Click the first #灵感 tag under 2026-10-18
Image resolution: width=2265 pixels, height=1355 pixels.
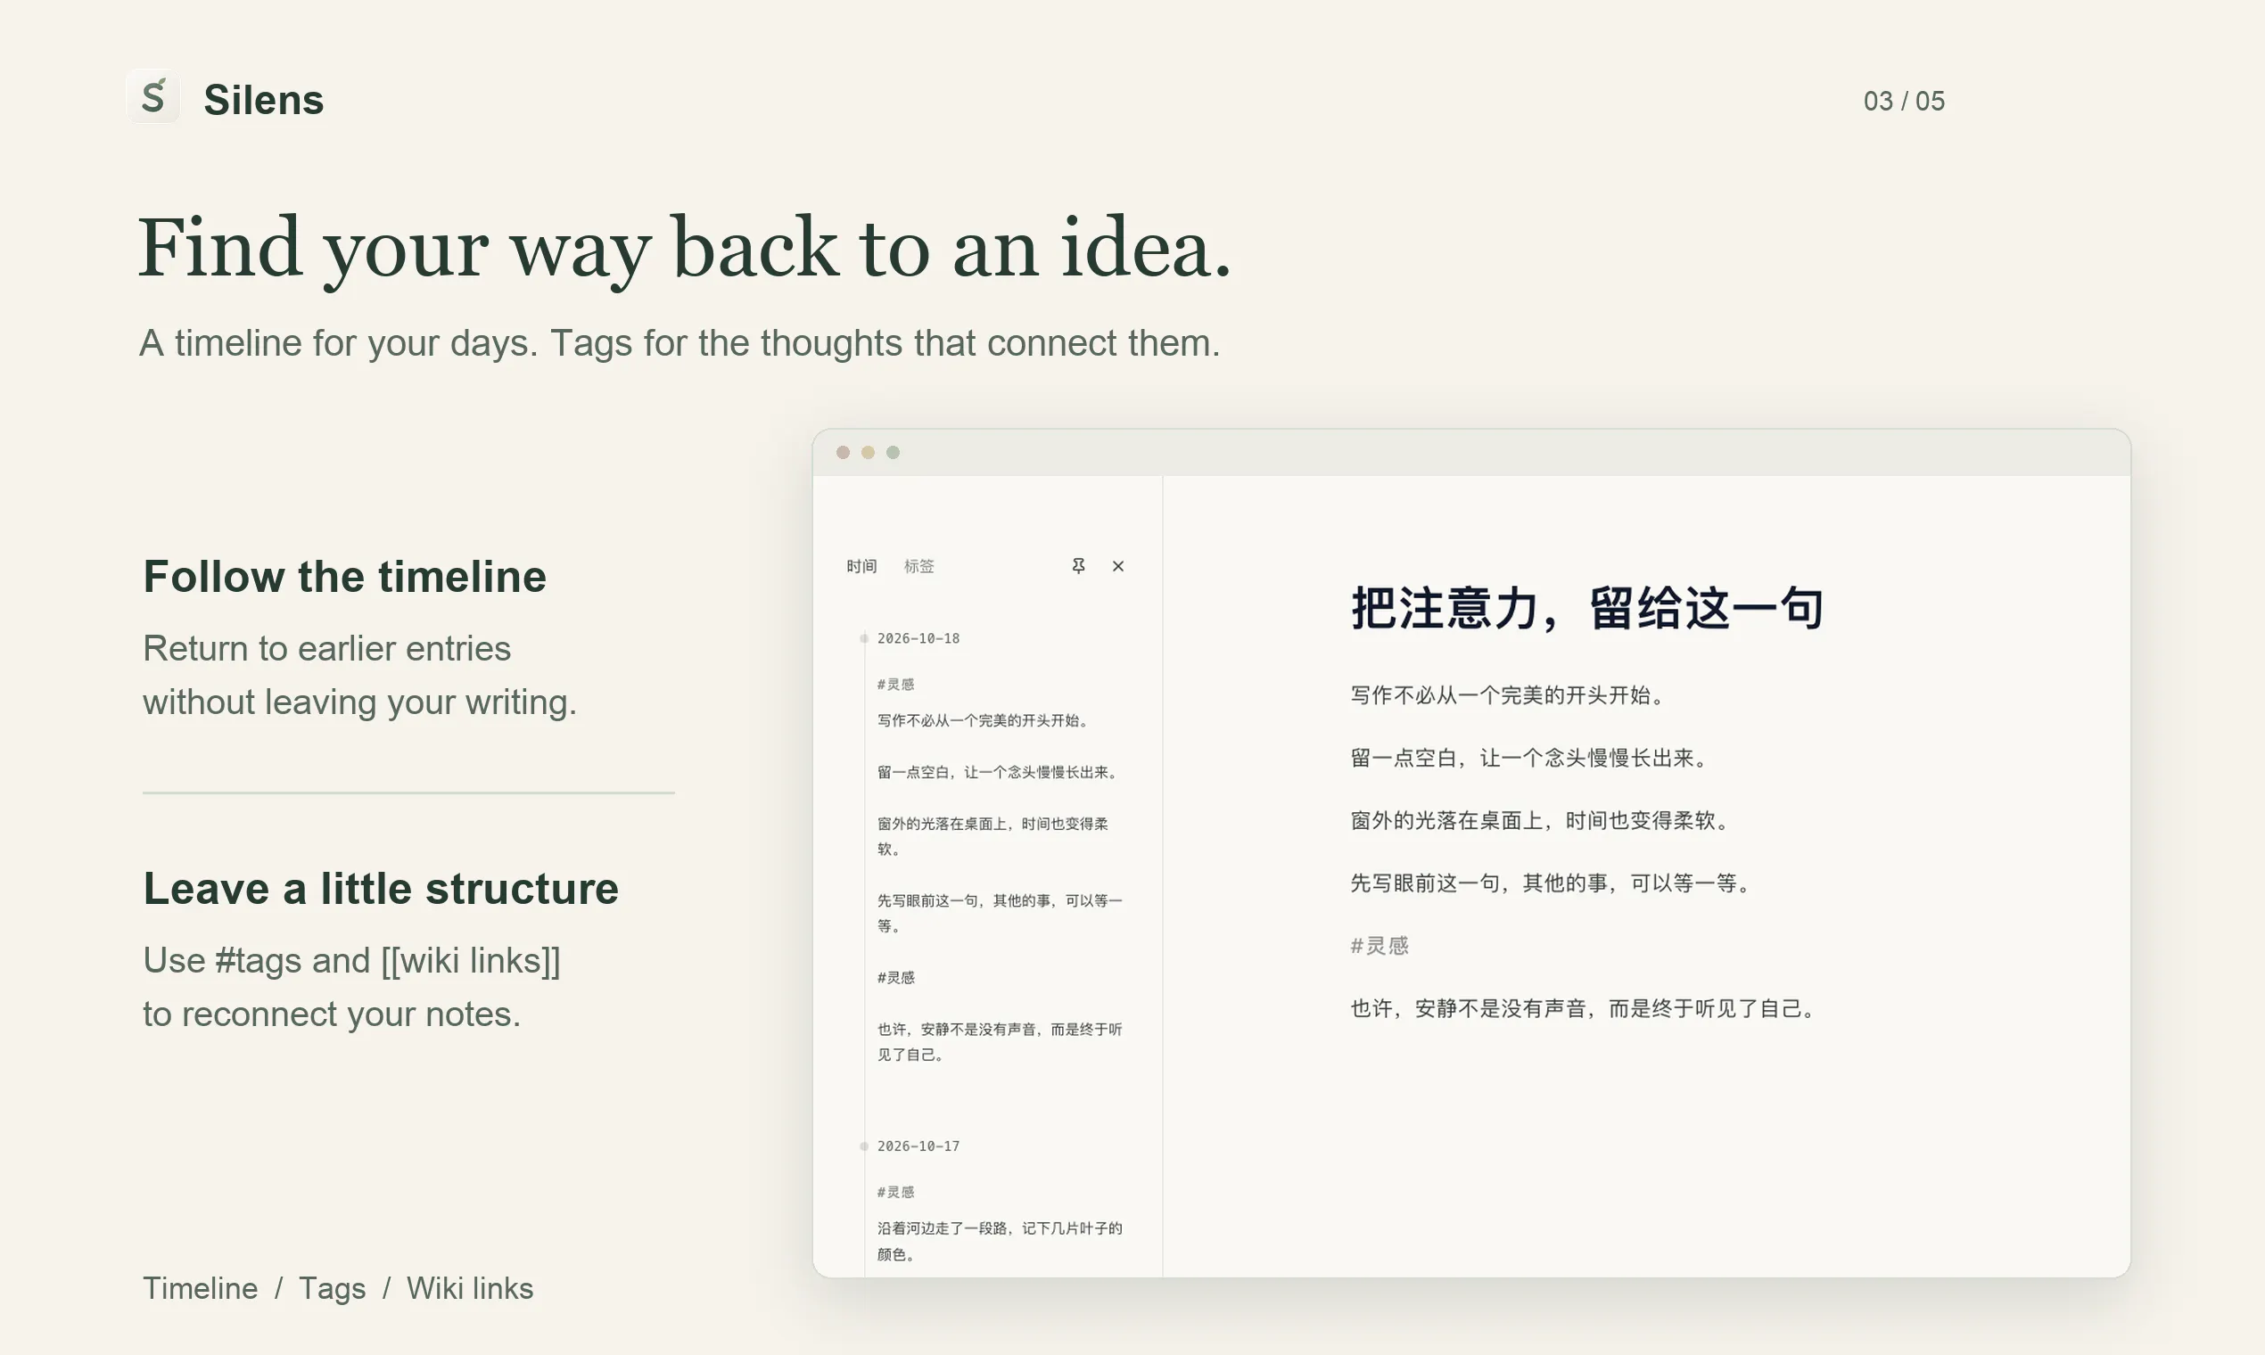coord(896,684)
